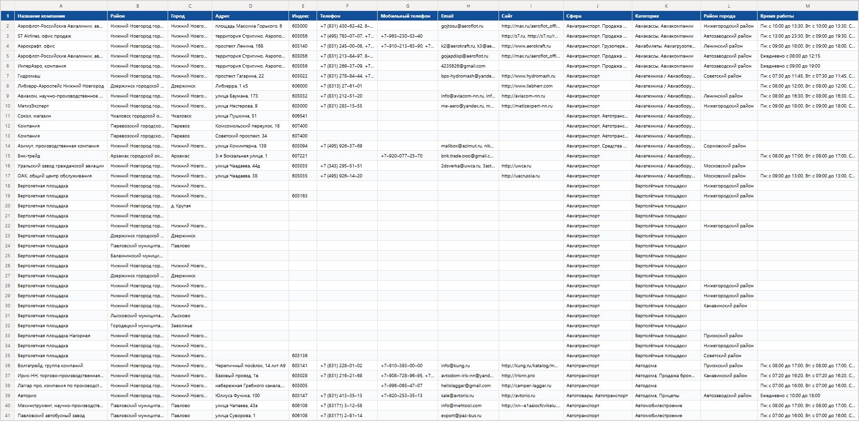The width and height of the screenshot is (859, 429).
Task: Click the "Сайт" header cell
Action: [x=531, y=16]
